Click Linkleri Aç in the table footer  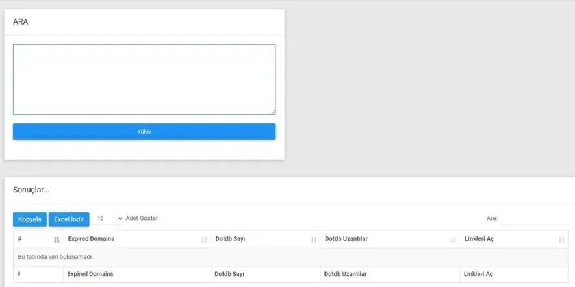coord(479,274)
